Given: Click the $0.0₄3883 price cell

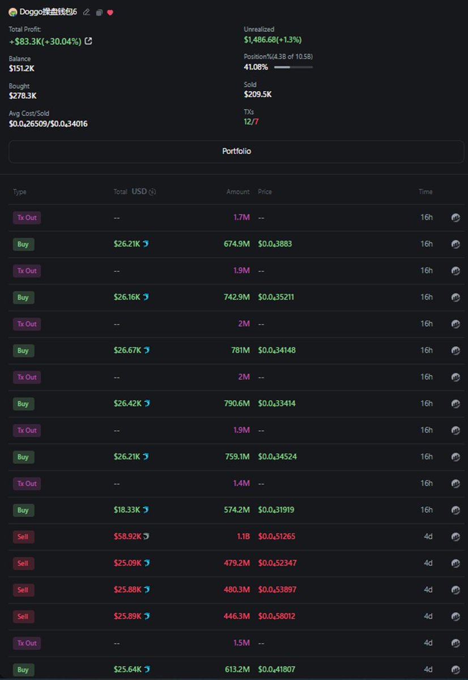Looking at the screenshot, I should pyautogui.click(x=275, y=244).
